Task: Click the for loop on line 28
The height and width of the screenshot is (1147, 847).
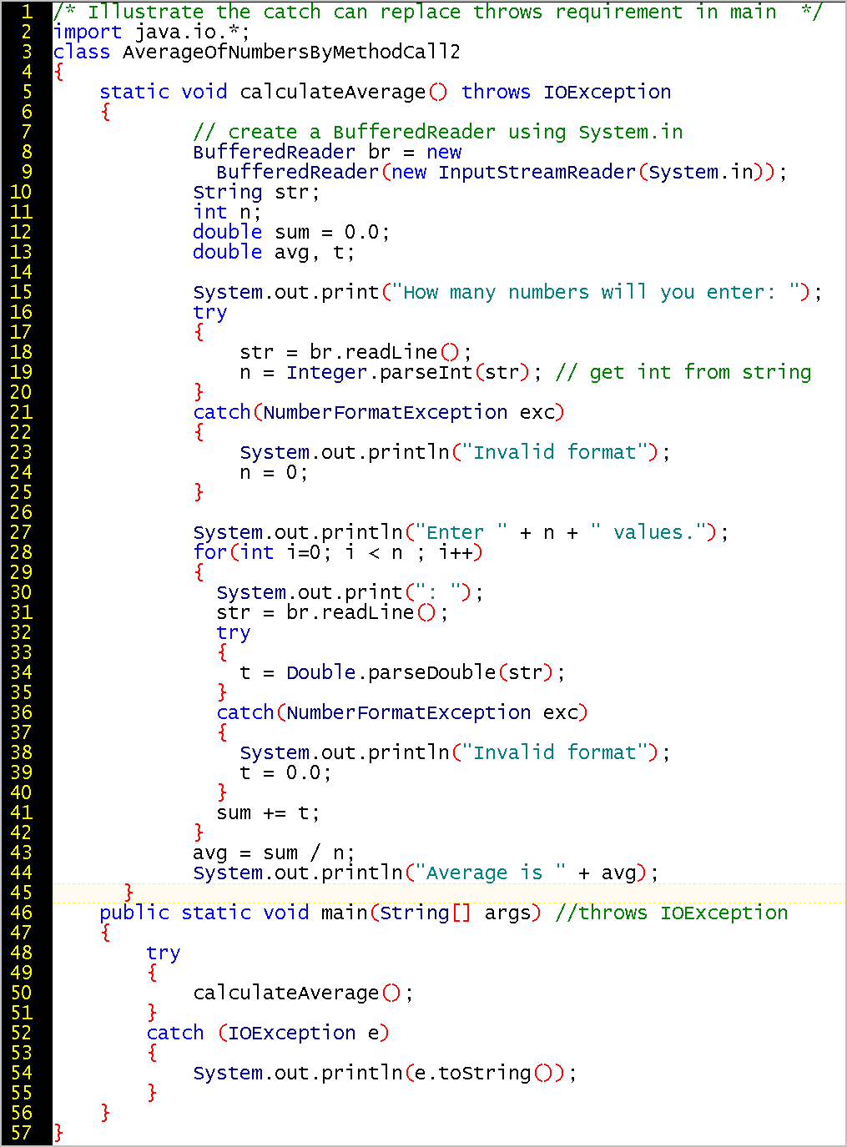Action: coord(334,552)
